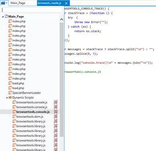Click the Dynamic Scripts folder icon
Screen dimensions: 156x151
point(10,98)
